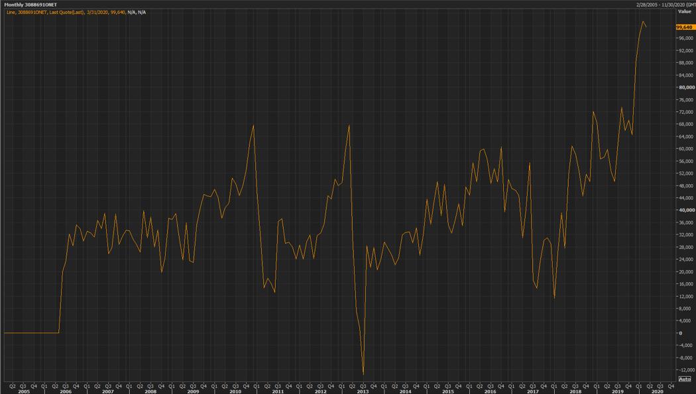
Task: Click the 2010 year label on time axis
Action: click(235, 391)
